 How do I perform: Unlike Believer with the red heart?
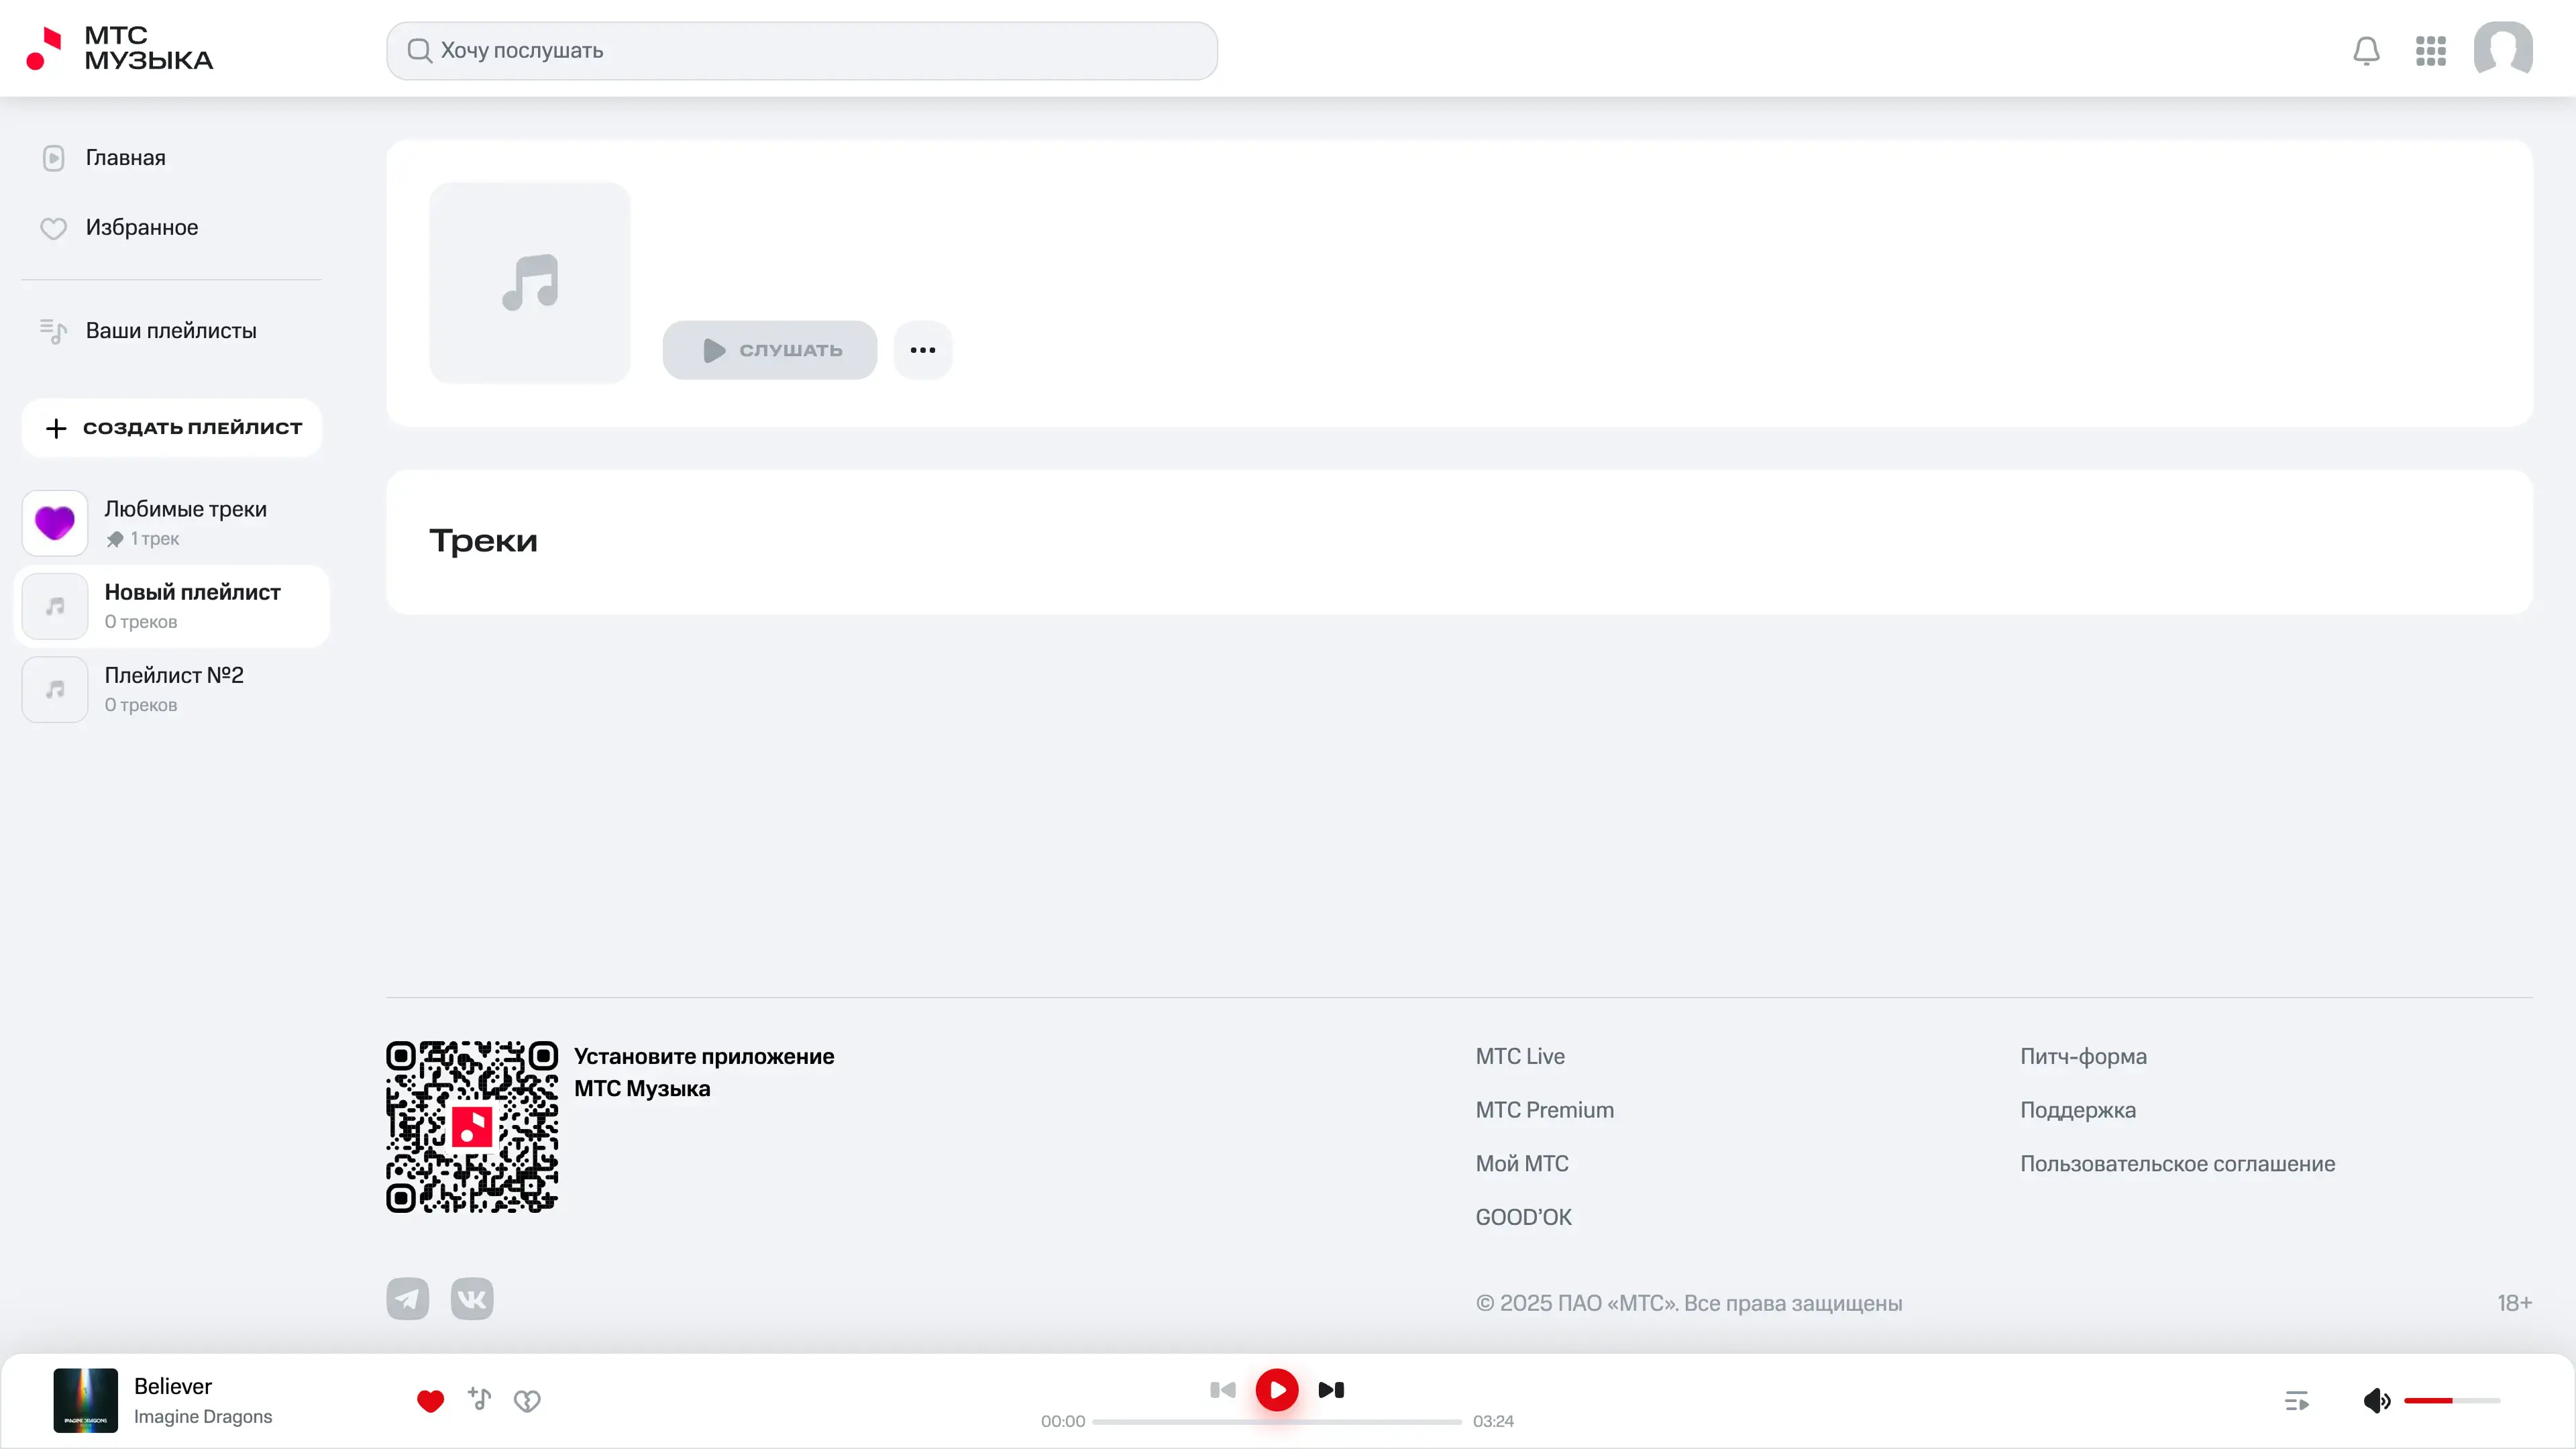430,1400
